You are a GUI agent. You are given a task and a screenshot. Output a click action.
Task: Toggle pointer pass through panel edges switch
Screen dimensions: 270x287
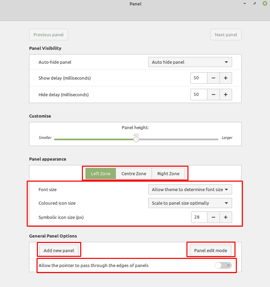[223, 265]
